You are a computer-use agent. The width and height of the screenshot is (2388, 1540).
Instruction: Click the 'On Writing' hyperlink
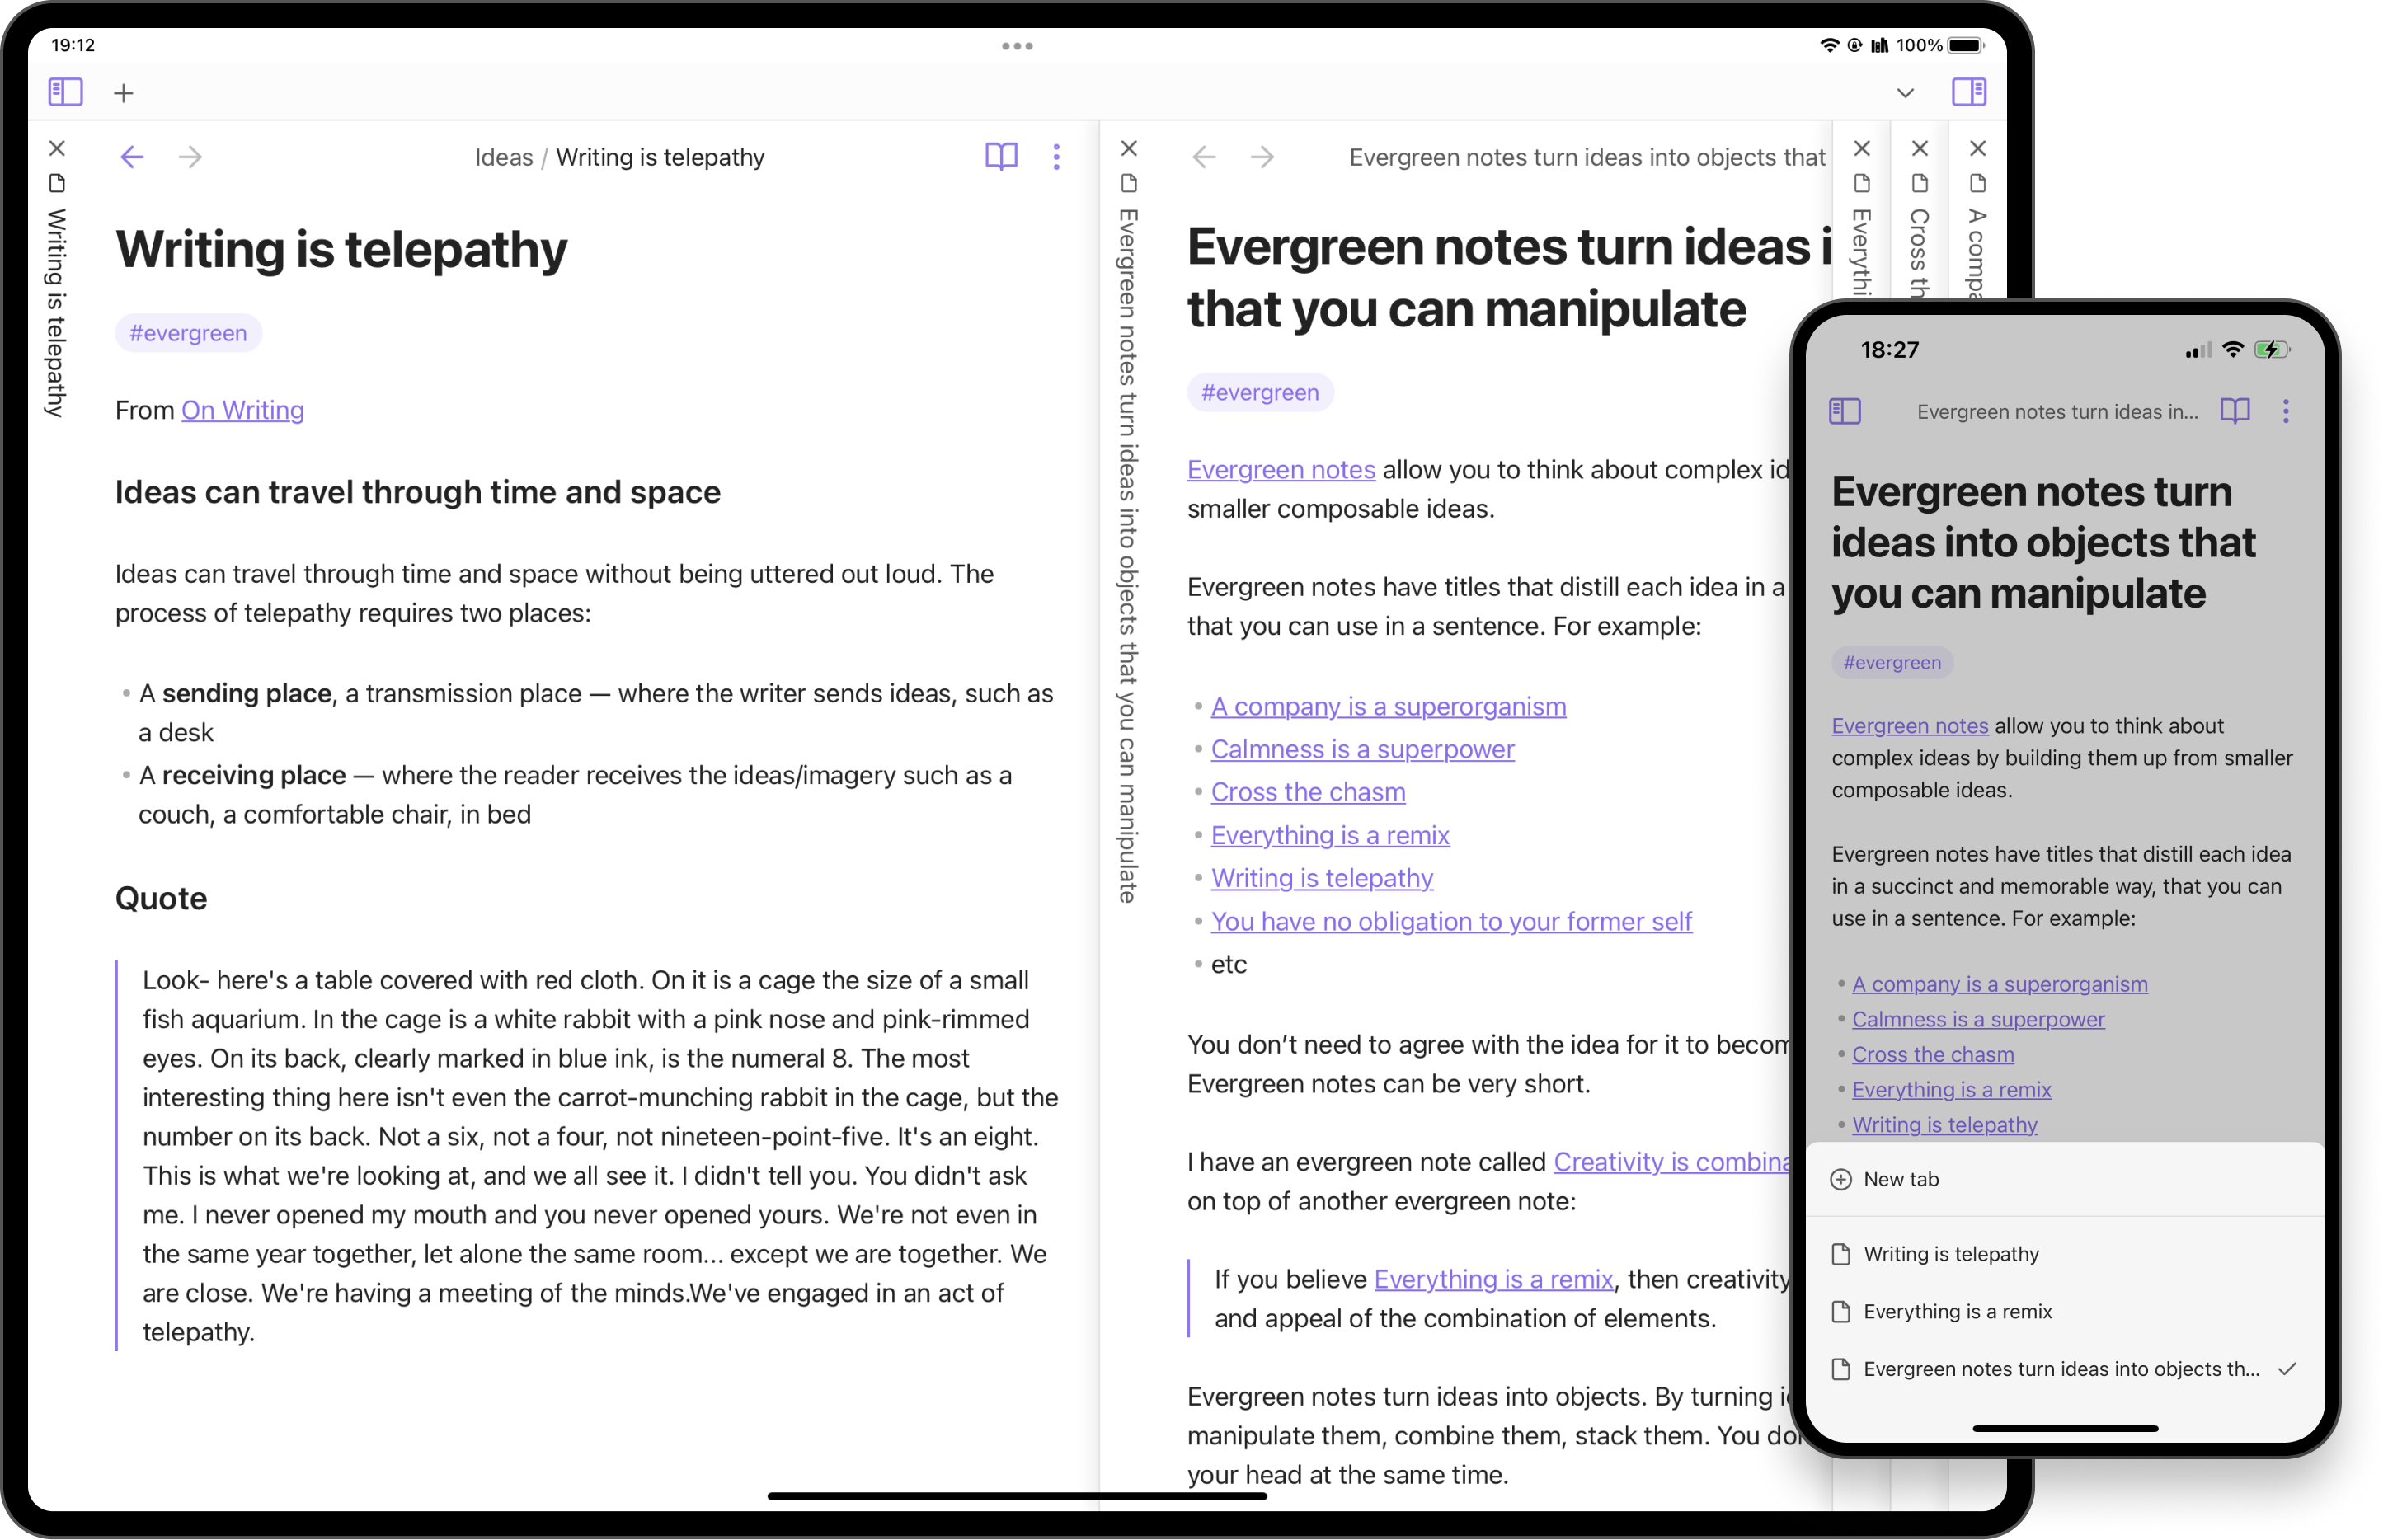tap(242, 409)
